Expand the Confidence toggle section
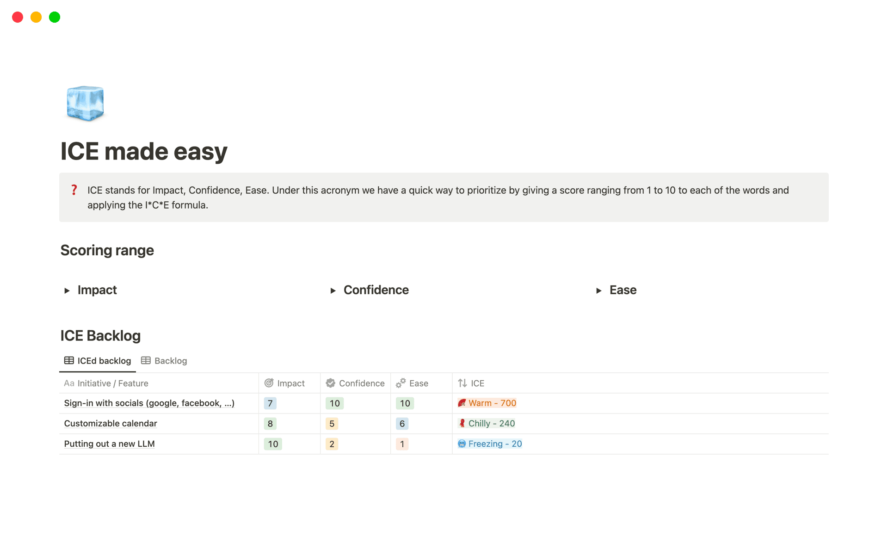 [x=333, y=290]
